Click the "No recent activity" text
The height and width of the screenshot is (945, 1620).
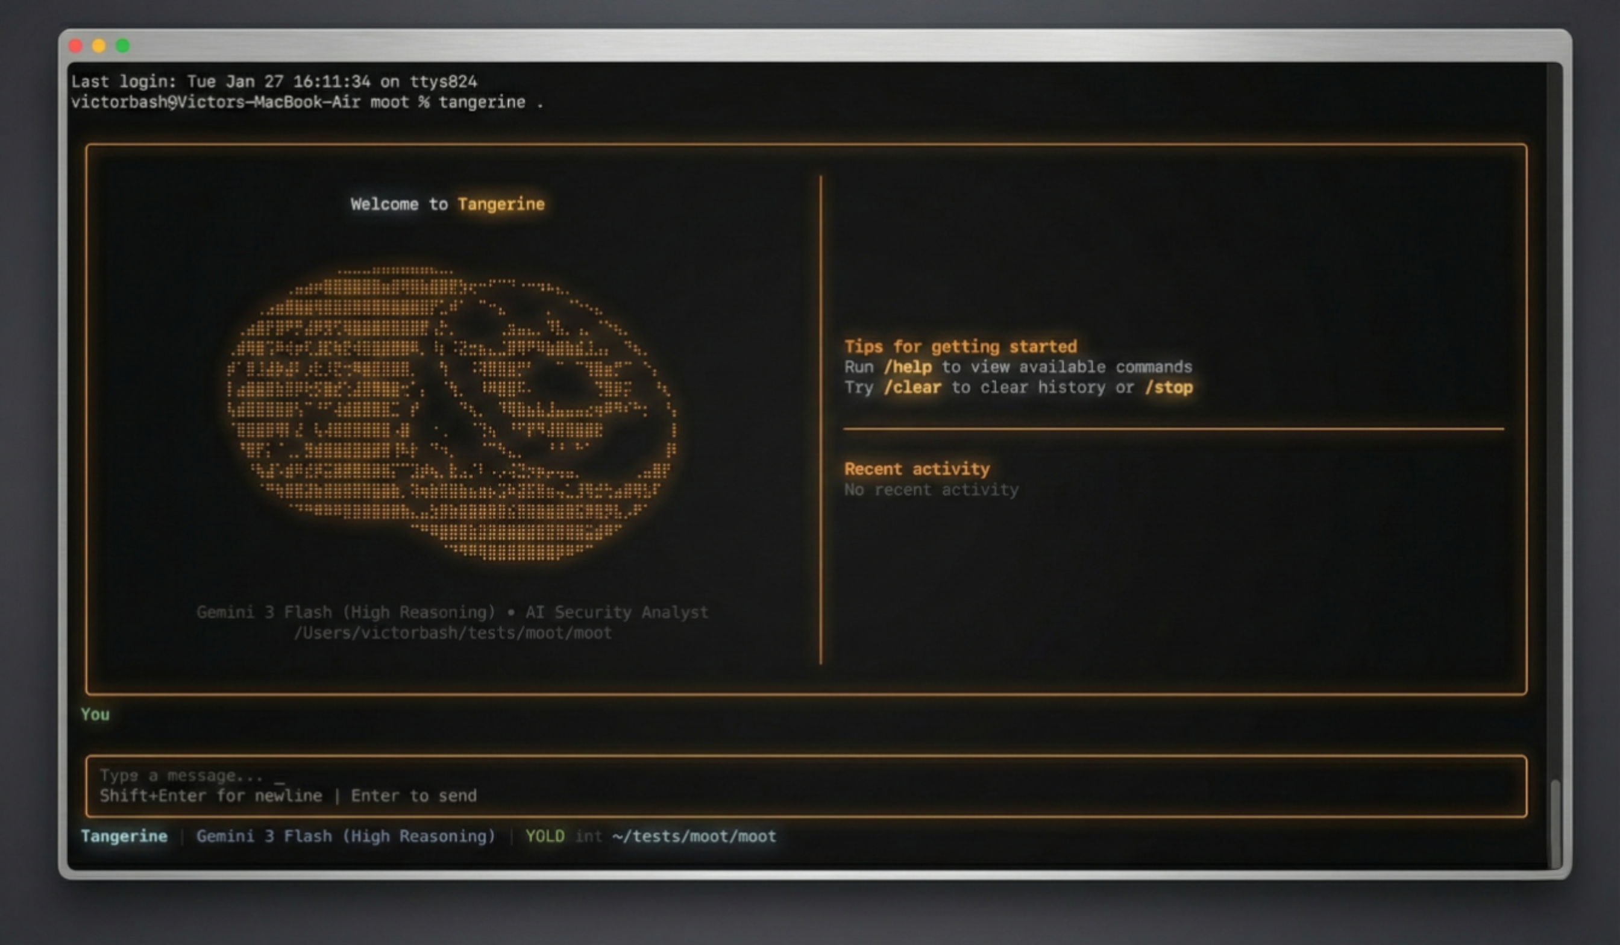[x=931, y=490]
